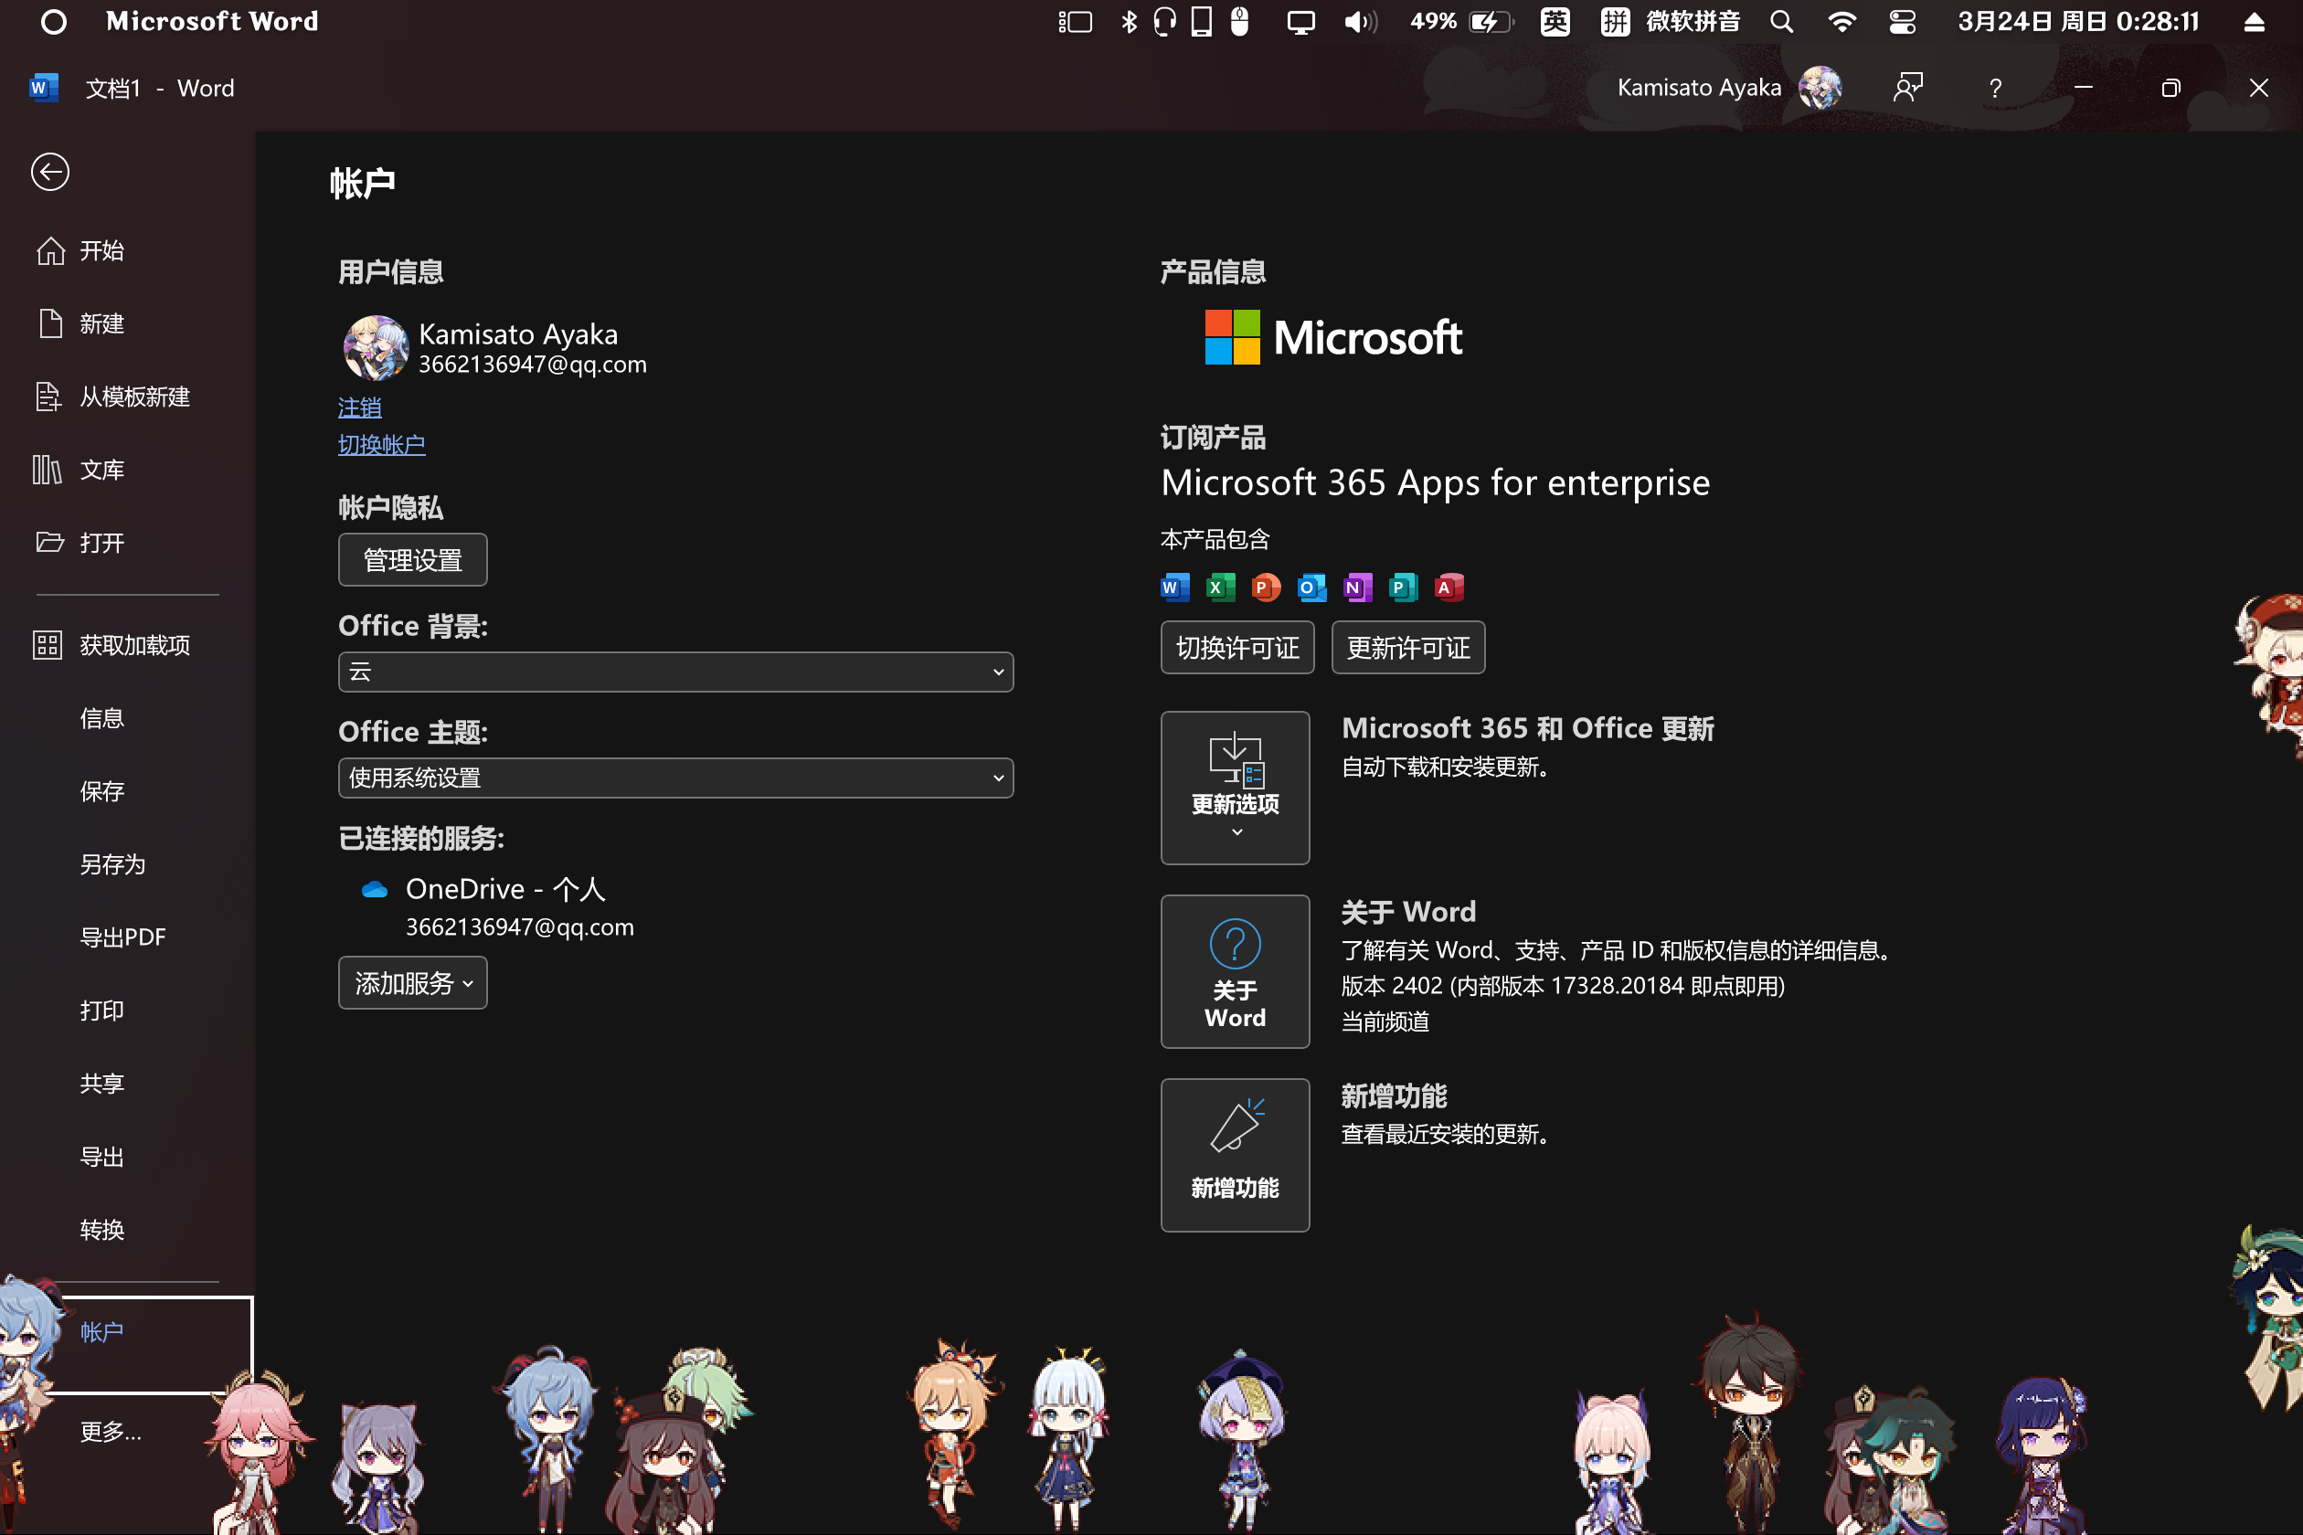The height and width of the screenshot is (1535, 2303).
Task: Click the PowerPoint product icon
Action: pos(1266,588)
